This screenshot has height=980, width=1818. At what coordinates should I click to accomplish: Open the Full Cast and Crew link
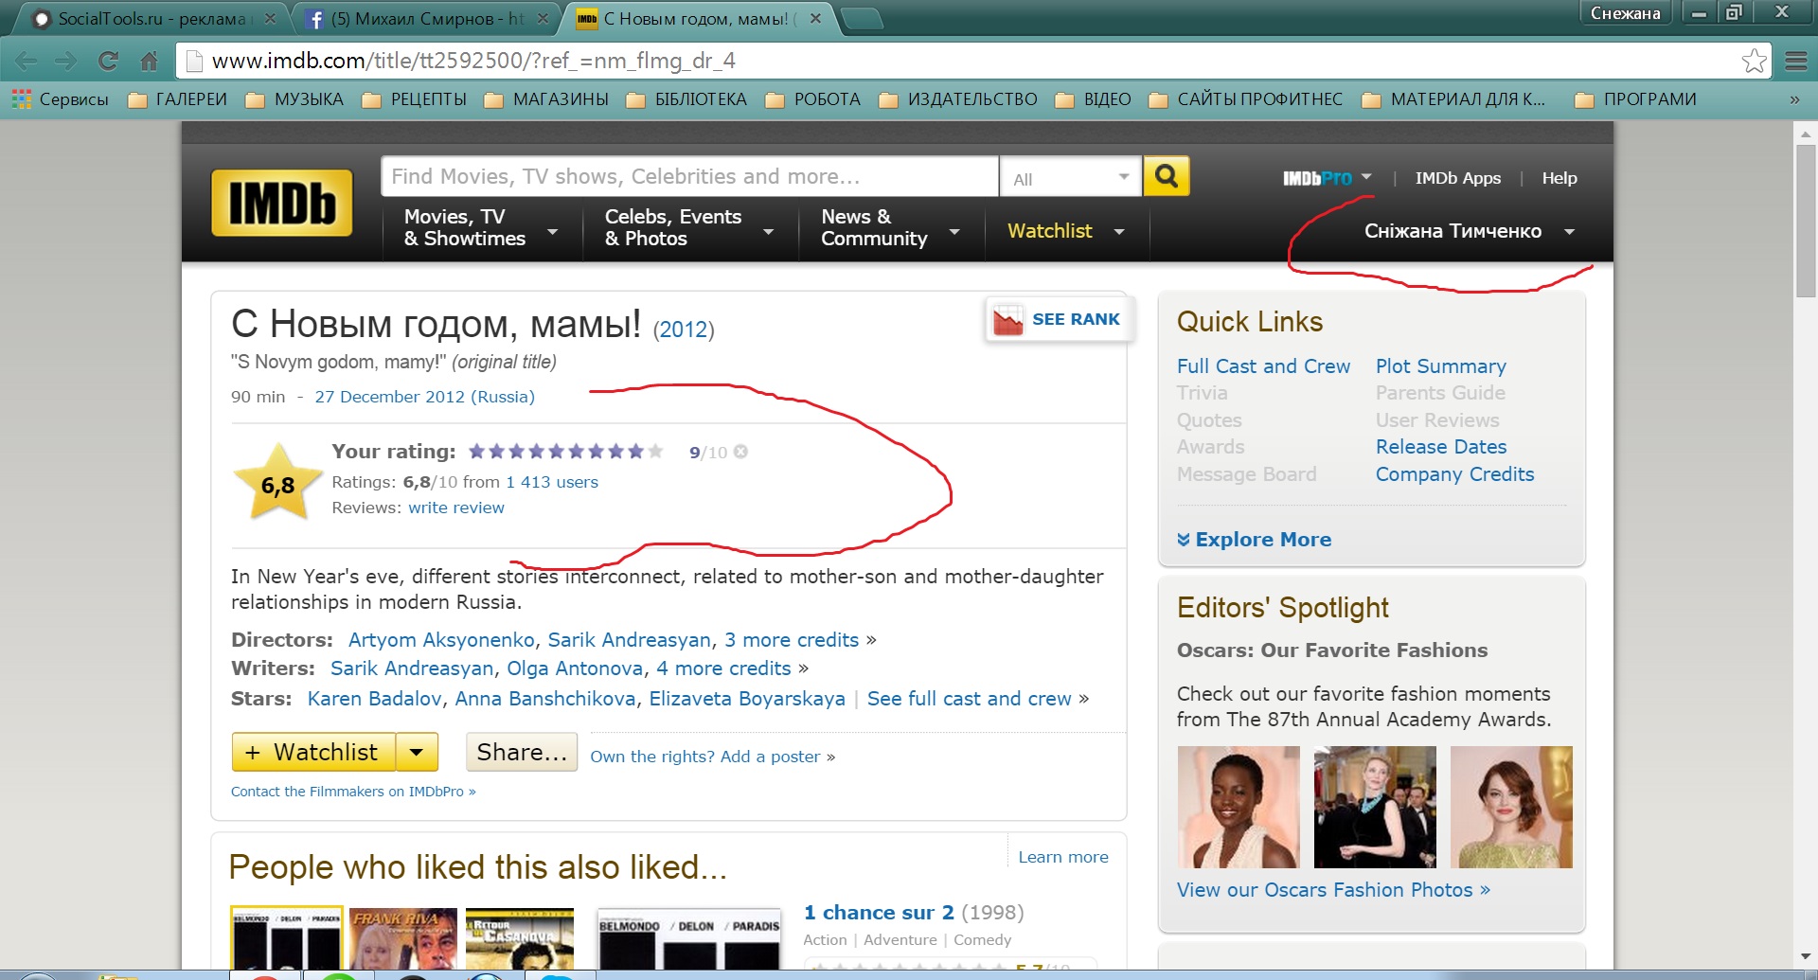point(1263,366)
